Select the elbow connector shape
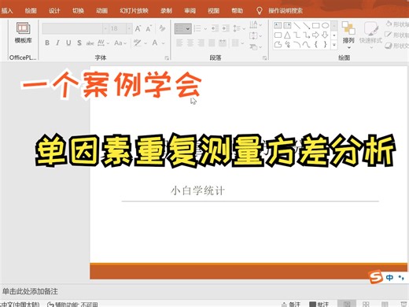The width and height of the screenshot is (409, 307). (297, 35)
